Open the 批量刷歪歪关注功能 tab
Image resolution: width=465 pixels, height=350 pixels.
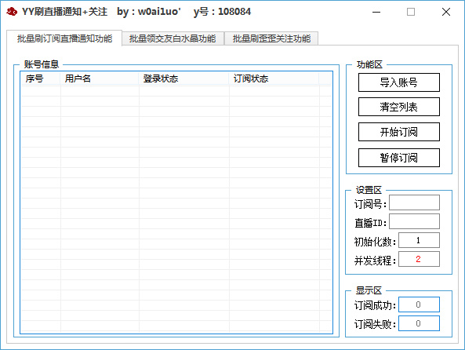(271, 38)
